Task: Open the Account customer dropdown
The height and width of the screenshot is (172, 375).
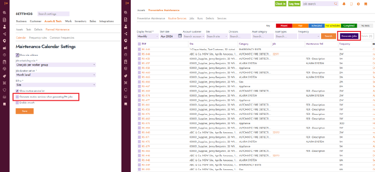Action: pyautogui.click(x=194, y=37)
